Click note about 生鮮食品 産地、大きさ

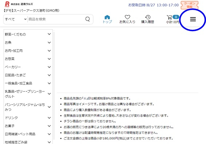click(116, 116)
